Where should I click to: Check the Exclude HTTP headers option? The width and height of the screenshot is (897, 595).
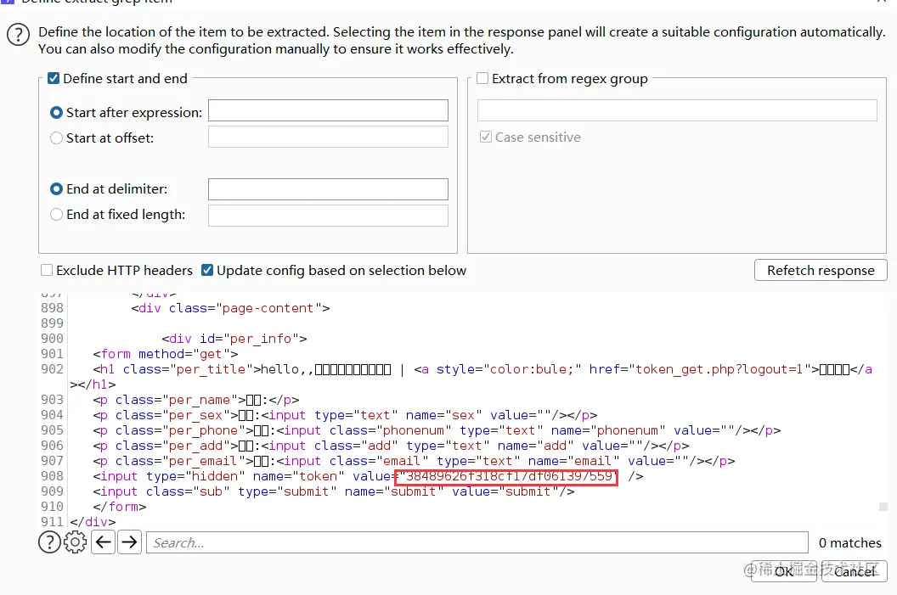click(47, 271)
